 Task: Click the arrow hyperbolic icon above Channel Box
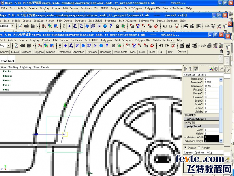coord(221,69)
